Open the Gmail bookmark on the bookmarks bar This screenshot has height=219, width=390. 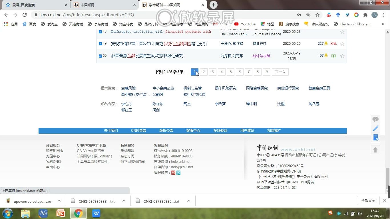(x=224, y=24)
